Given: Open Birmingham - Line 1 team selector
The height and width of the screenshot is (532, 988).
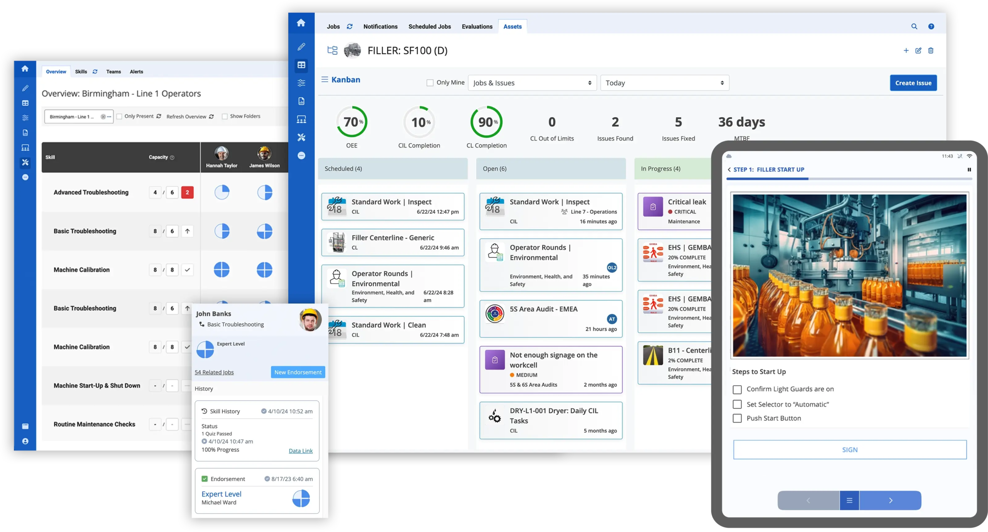Looking at the screenshot, I should (x=79, y=117).
